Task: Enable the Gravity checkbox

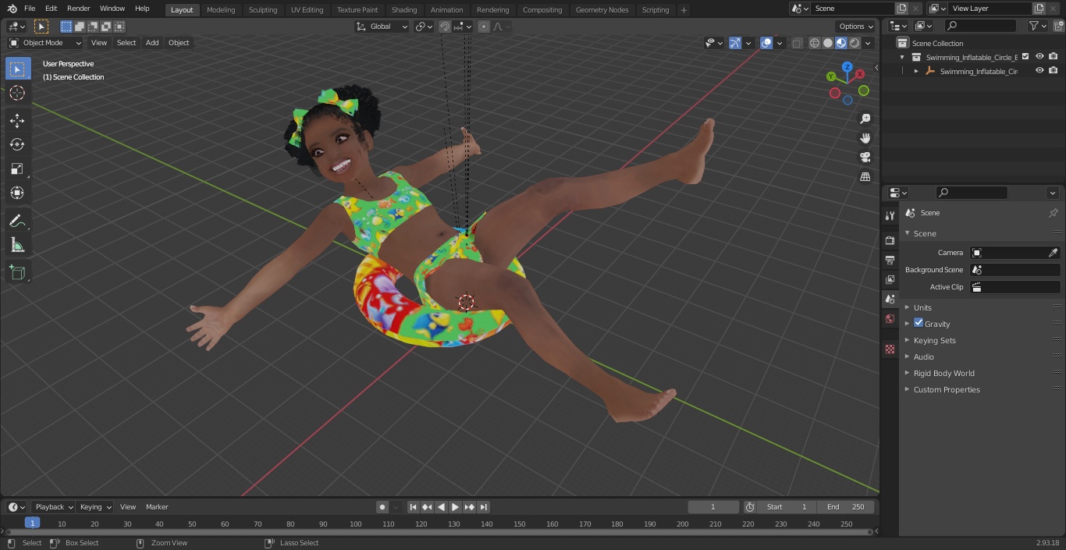Action: click(919, 323)
